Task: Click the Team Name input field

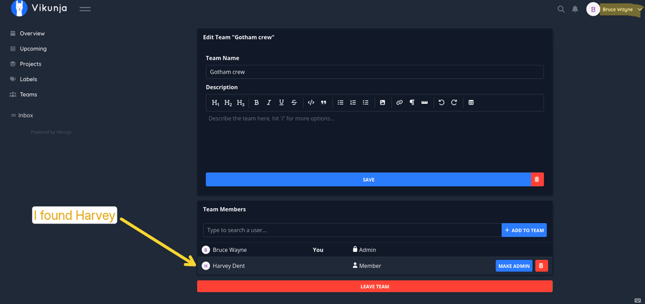Action: click(x=375, y=72)
